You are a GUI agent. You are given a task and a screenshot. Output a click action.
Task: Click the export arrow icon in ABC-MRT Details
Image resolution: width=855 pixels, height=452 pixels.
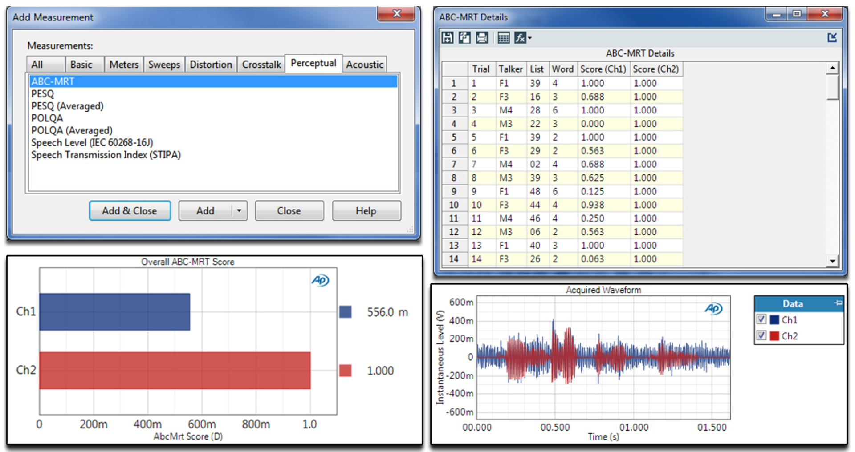tap(832, 38)
